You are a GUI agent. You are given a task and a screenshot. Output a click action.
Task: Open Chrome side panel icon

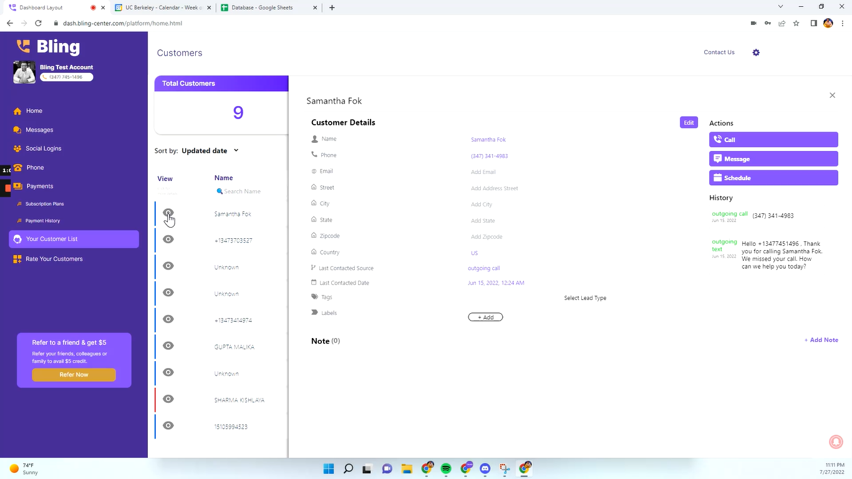click(x=813, y=23)
